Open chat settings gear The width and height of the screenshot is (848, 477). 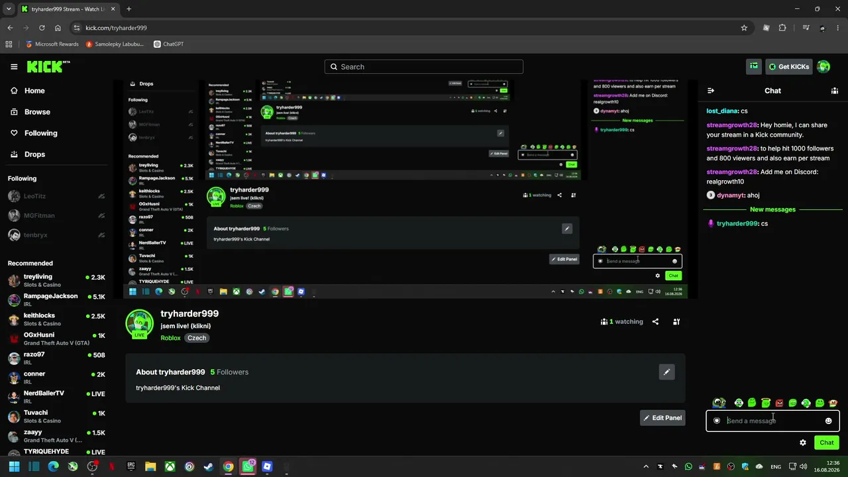[x=803, y=443]
